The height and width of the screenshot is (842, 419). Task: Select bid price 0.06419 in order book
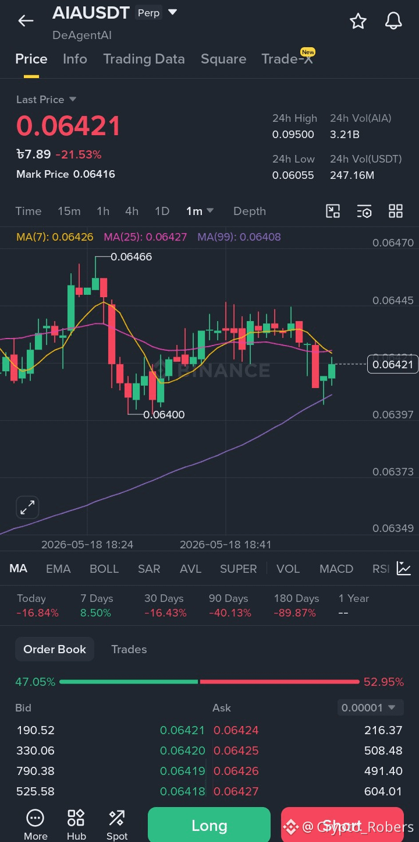click(183, 771)
